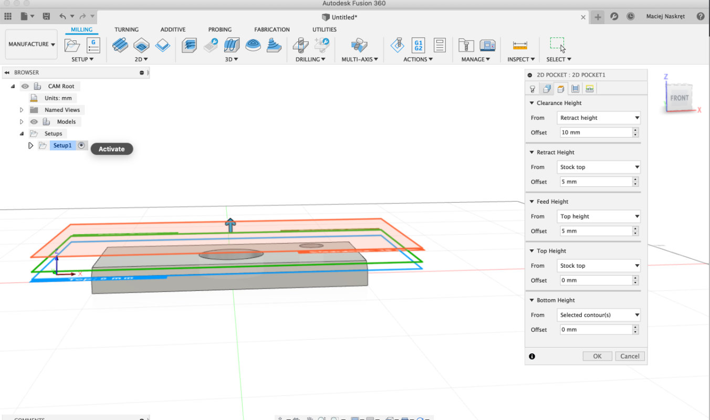Switch to the FABRICATION tab
Screen dimensions: 710x420
pyautogui.click(x=272, y=29)
